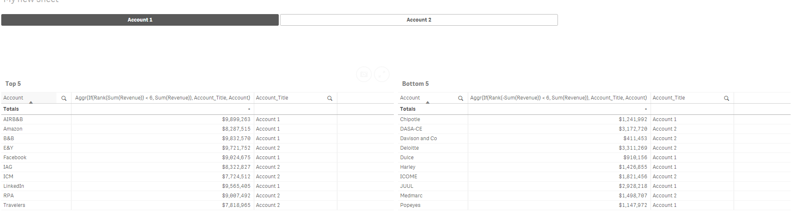The width and height of the screenshot is (791, 216).
Task: Select the Account 1 button
Action: pos(140,20)
